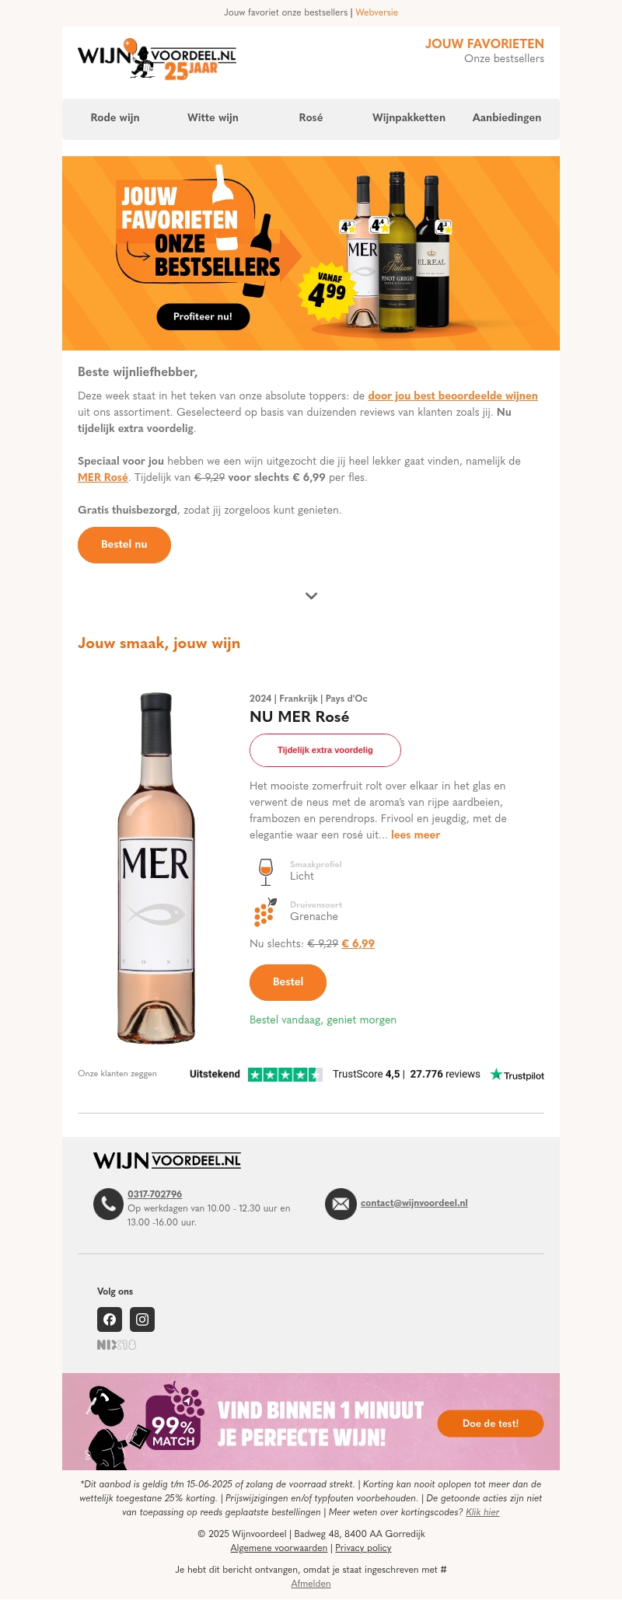Select Wijnpakketten in navigation bar
Image resolution: width=622 pixels, height=1600 pixels.
(x=409, y=117)
